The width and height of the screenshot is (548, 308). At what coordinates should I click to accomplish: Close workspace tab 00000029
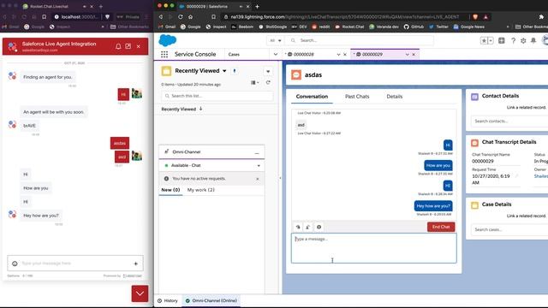coord(414,55)
